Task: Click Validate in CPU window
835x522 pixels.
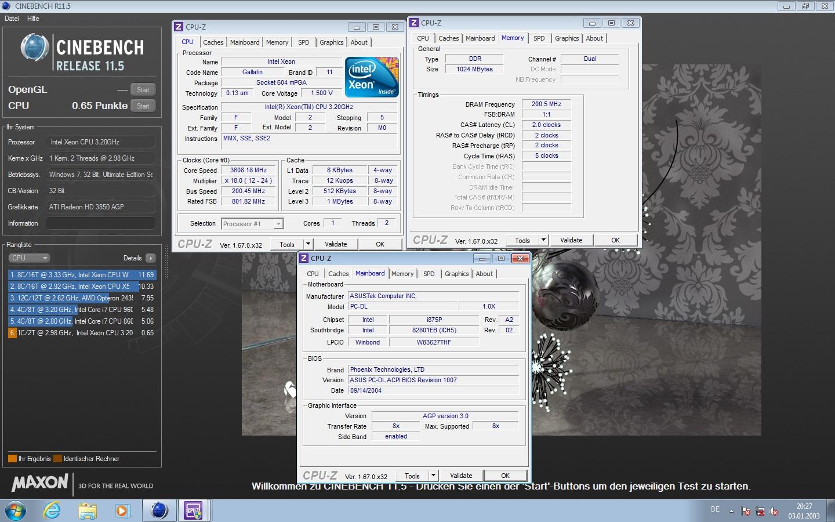Action: tap(336, 244)
